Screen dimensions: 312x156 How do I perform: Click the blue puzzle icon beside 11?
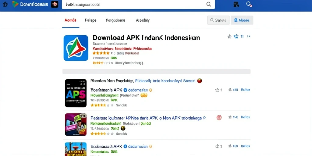click(x=236, y=37)
